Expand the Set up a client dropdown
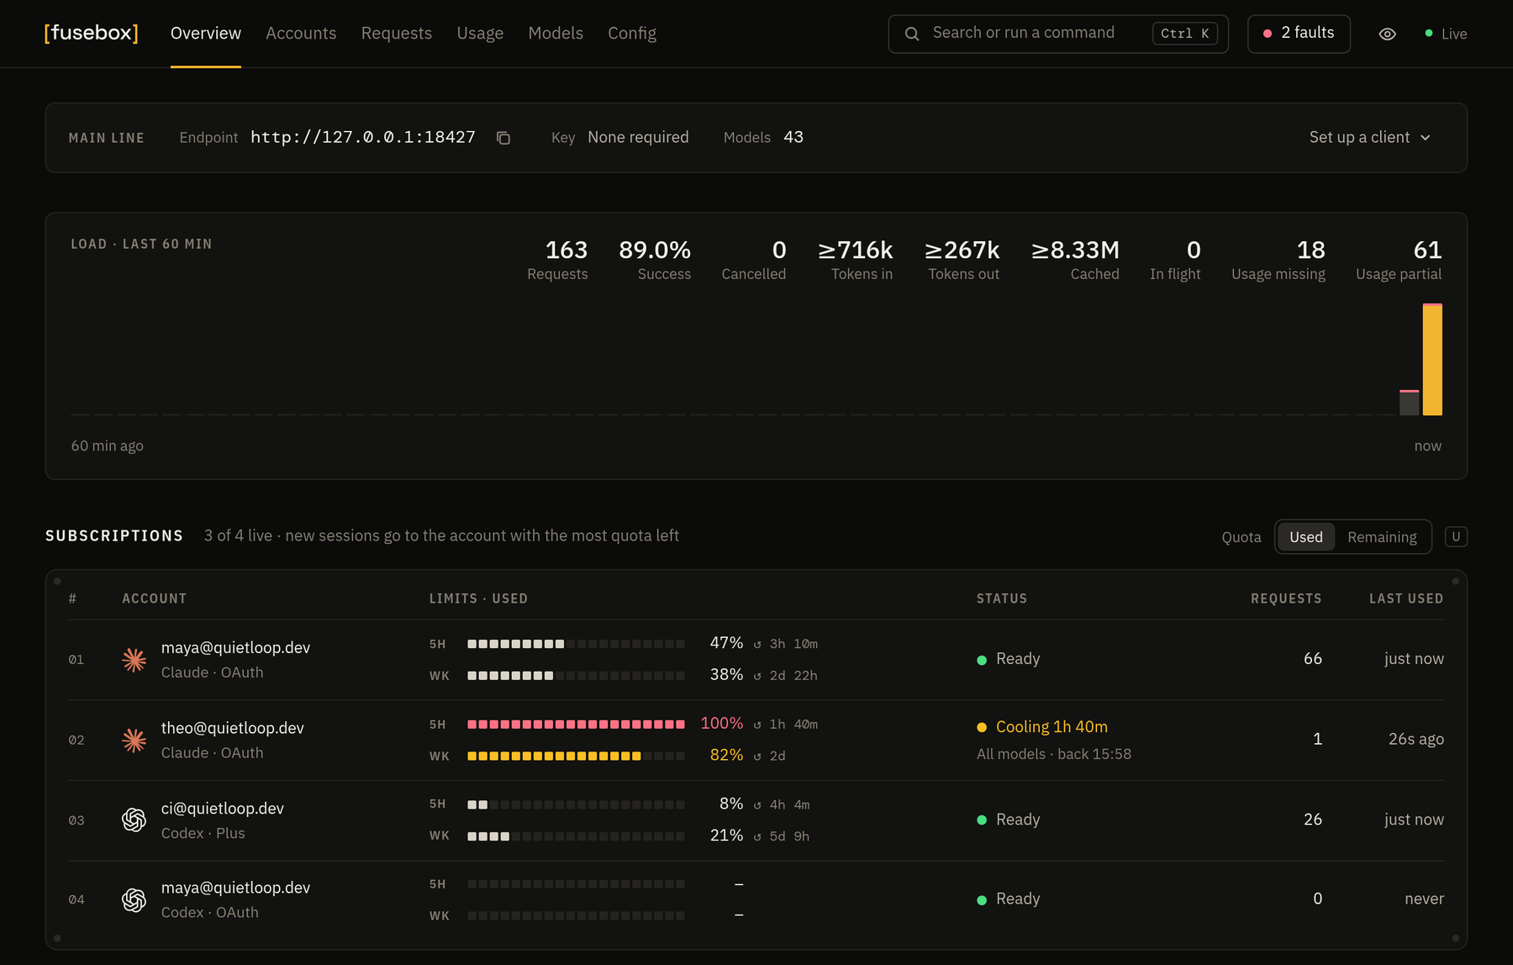Viewport: 1513px width, 965px height. pyautogui.click(x=1370, y=137)
